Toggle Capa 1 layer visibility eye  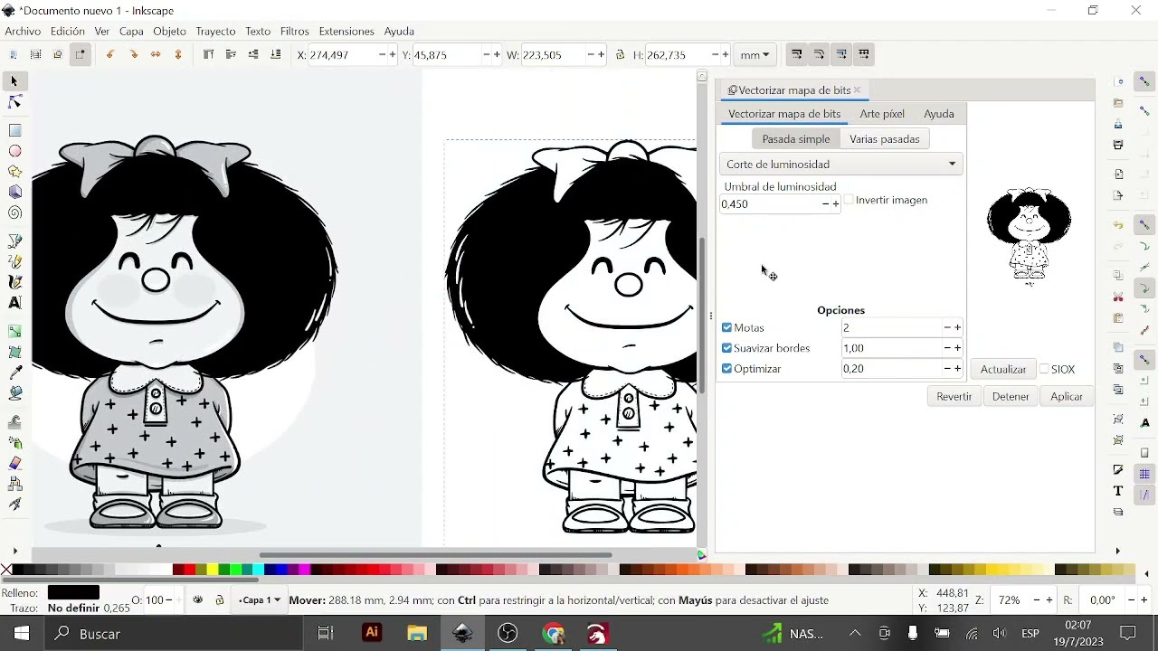(198, 599)
